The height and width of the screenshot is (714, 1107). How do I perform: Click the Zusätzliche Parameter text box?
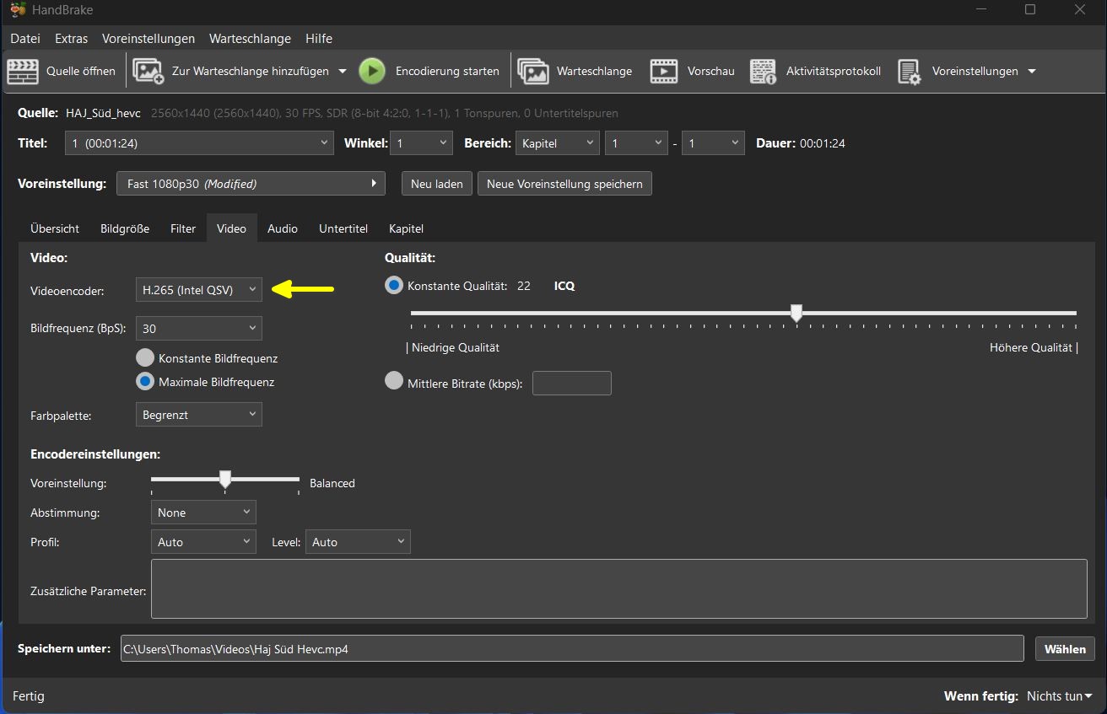point(619,588)
